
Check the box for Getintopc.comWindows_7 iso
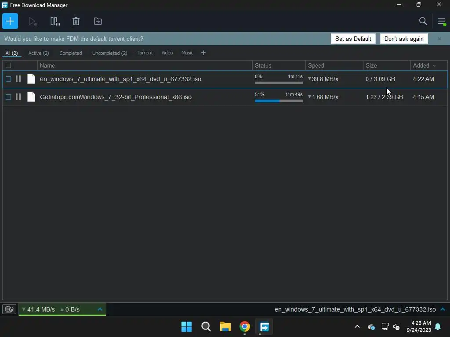(8, 97)
